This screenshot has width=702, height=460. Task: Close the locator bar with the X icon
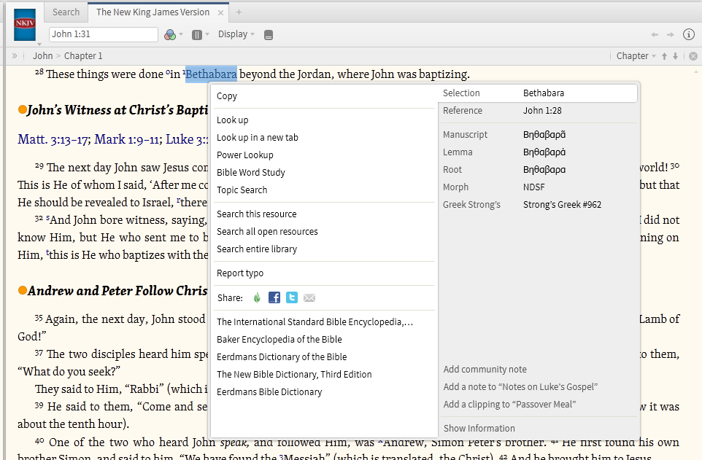pos(693,56)
